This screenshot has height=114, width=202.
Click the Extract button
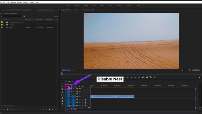click(147, 77)
